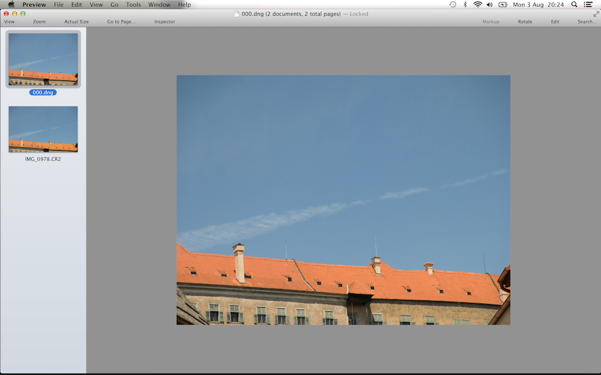Open the Zoom control in the toolbar
601x375 pixels.
pyautogui.click(x=39, y=21)
